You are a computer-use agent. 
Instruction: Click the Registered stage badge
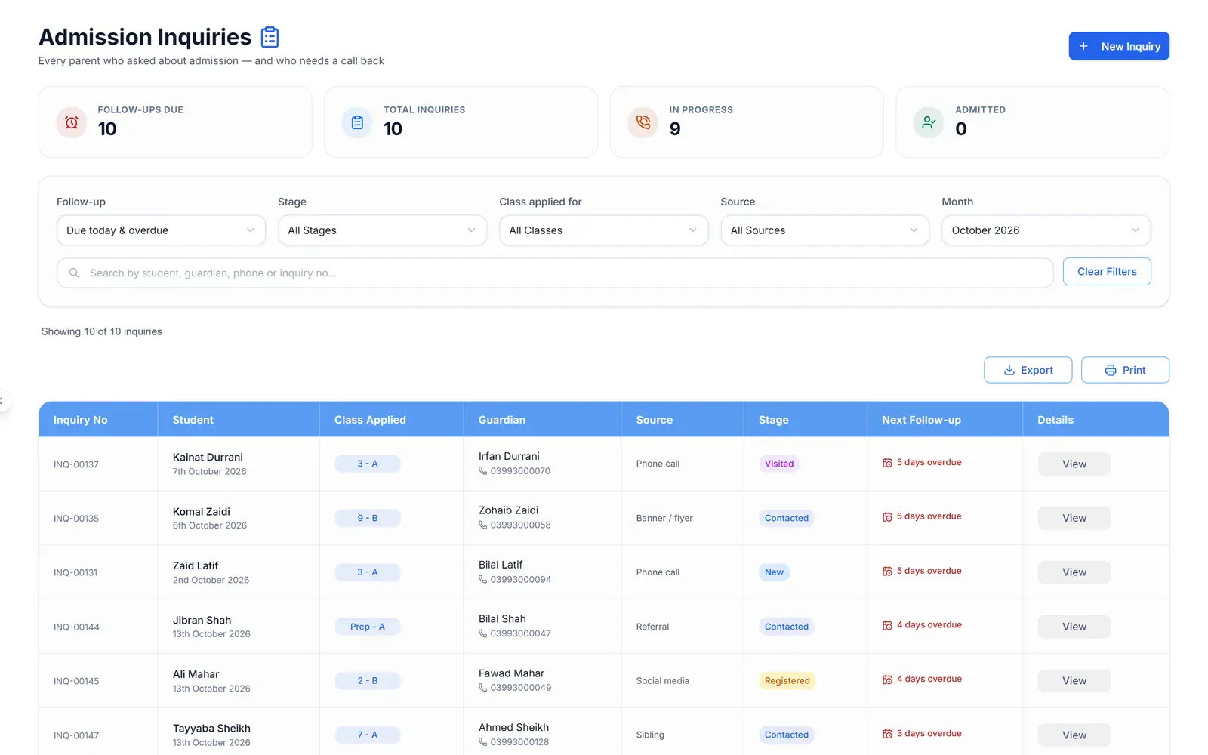pos(787,681)
